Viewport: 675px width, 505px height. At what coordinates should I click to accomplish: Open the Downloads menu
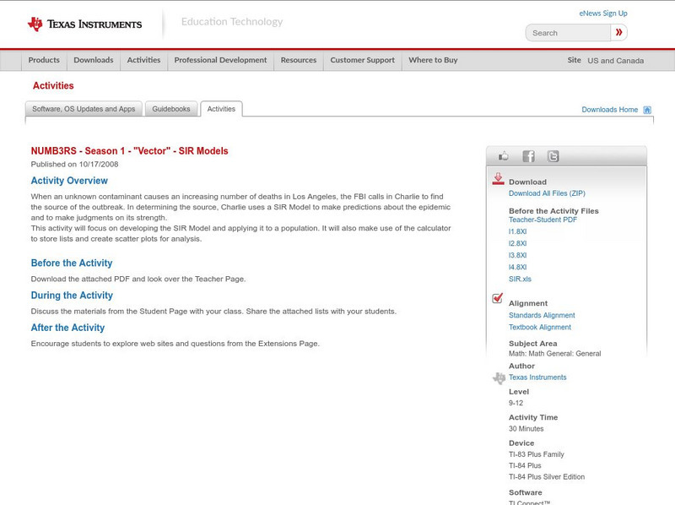point(94,60)
